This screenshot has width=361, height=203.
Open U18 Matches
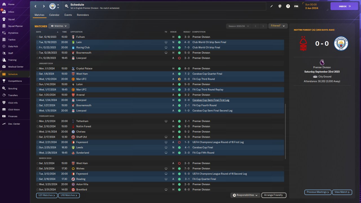coord(69,195)
